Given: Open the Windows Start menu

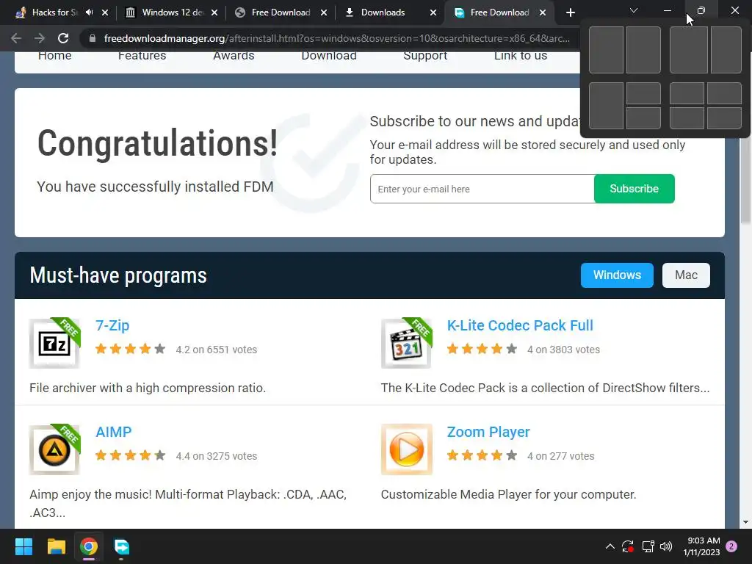Looking at the screenshot, I should pyautogui.click(x=23, y=546).
